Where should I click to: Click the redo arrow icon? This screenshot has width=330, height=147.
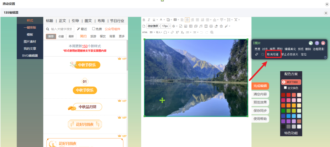pos(207,32)
